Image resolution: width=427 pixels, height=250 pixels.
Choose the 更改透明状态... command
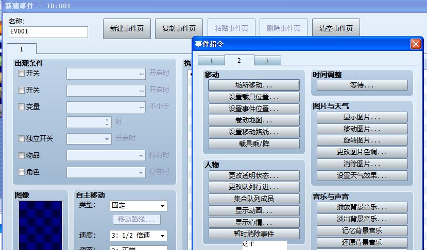254,175
